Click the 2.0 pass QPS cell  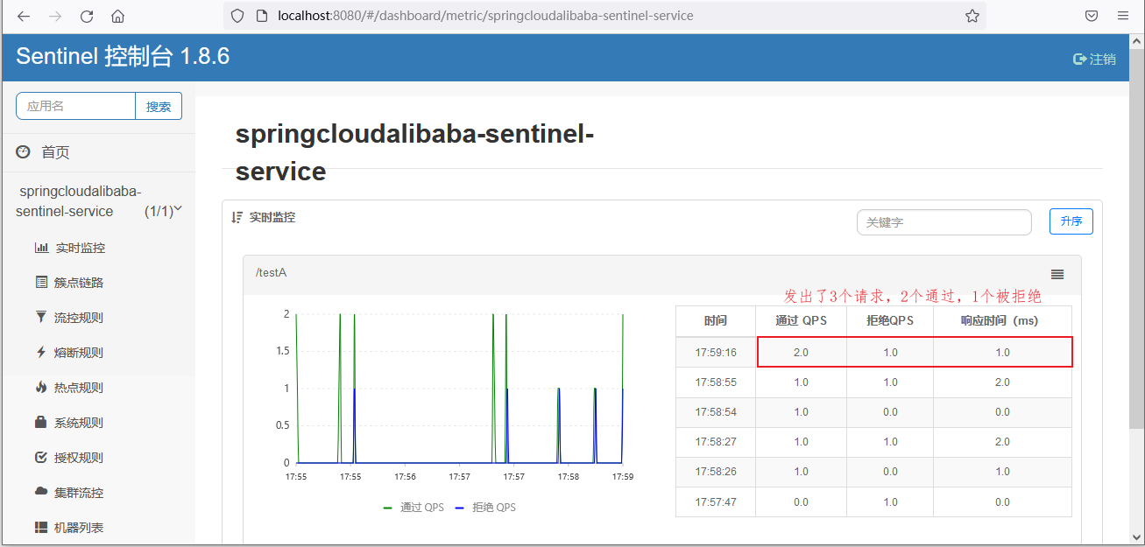(x=801, y=353)
